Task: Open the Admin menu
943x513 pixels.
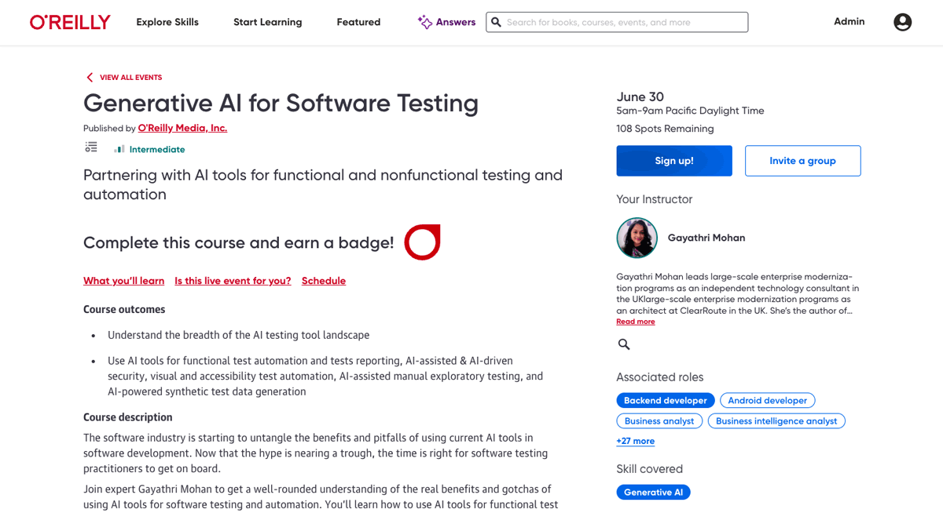Action: coord(849,22)
